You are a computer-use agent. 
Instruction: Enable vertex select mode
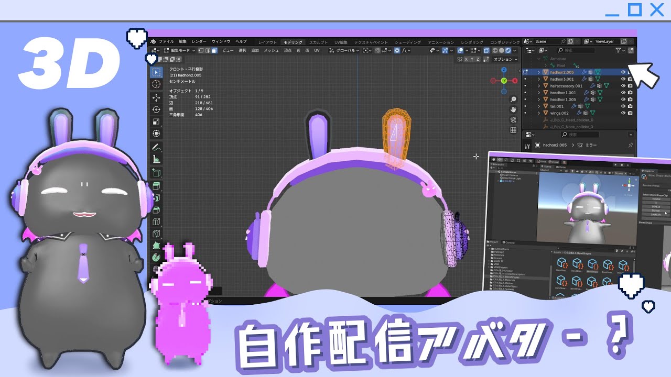pos(201,51)
